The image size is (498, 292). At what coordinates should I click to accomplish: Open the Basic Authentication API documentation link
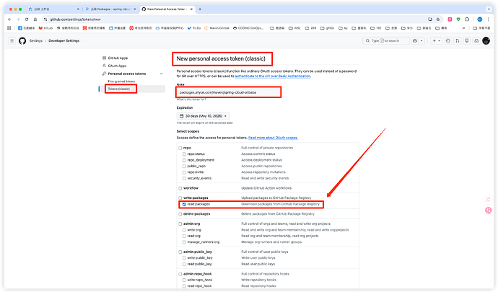(x=273, y=76)
